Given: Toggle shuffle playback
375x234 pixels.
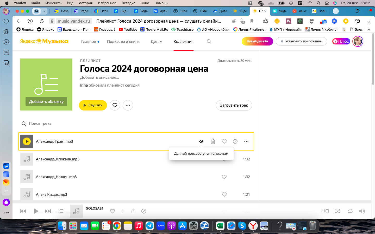Looking at the screenshot, I should [338, 211].
